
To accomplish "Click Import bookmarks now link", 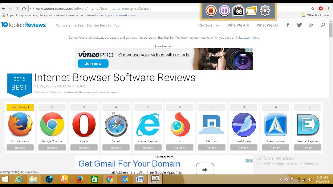I will 121,15.
